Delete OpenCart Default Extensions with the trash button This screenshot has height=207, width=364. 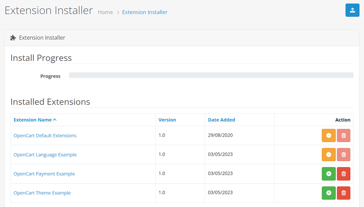(x=344, y=135)
